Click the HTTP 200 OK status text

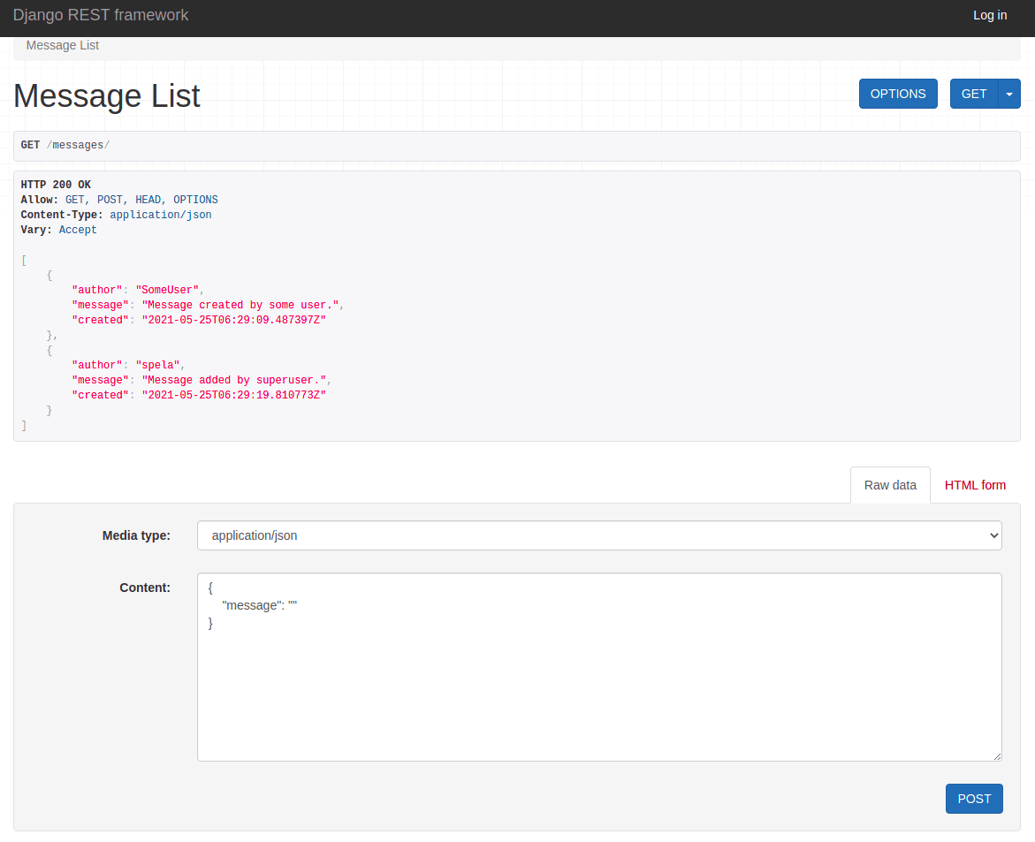coord(56,185)
